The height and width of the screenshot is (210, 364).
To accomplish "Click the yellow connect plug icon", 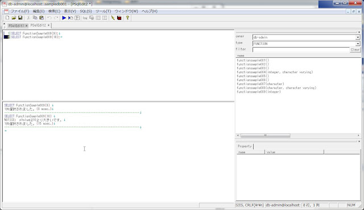I will pos(113,18).
